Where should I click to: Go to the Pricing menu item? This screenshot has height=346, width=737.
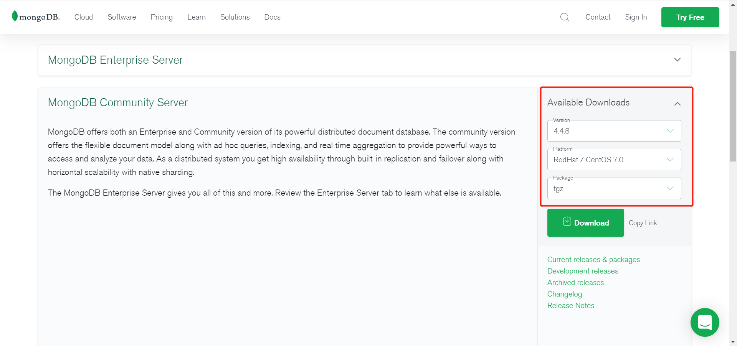point(162,17)
